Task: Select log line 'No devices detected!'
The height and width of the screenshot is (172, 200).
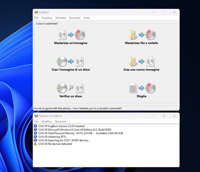Action: (55, 144)
